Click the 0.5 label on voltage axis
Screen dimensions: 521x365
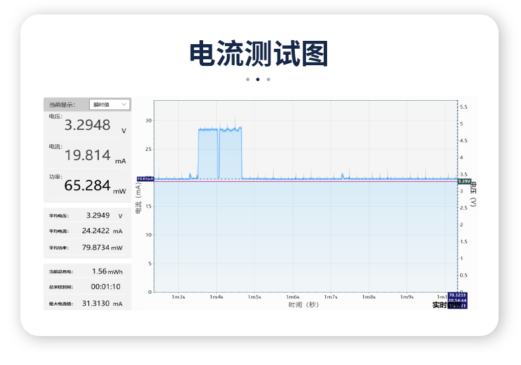pos(464,275)
